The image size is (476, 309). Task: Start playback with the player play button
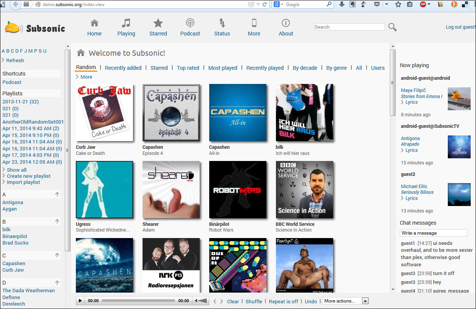pos(80,301)
